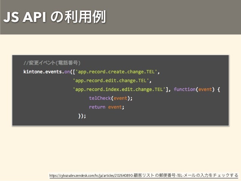Open the cybozudev zendesk article link
The width and height of the screenshot is (241, 181).
tap(144, 175)
